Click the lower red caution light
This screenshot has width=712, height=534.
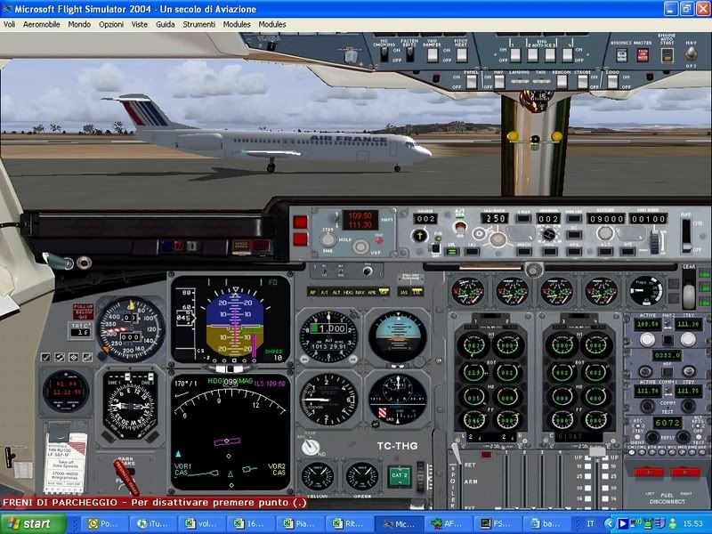point(300,239)
